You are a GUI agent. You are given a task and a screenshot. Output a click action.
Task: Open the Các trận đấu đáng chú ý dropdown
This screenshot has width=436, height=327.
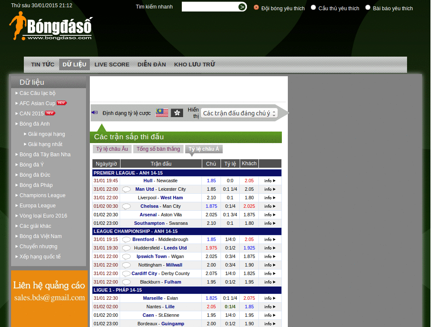pyautogui.click(x=239, y=113)
